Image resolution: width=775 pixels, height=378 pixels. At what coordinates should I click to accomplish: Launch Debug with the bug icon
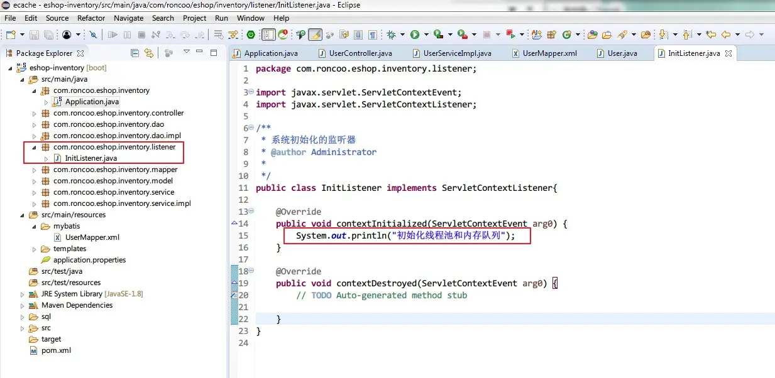pos(391,35)
